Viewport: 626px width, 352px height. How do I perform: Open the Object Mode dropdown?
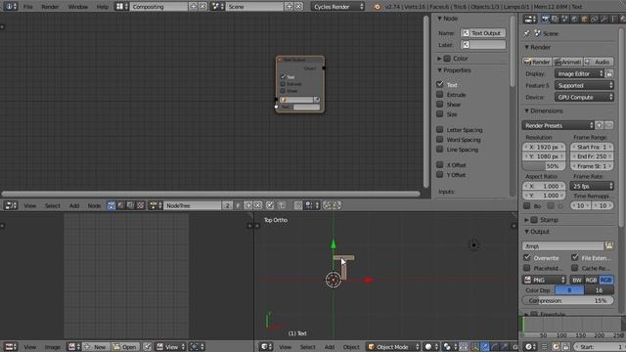(x=393, y=347)
